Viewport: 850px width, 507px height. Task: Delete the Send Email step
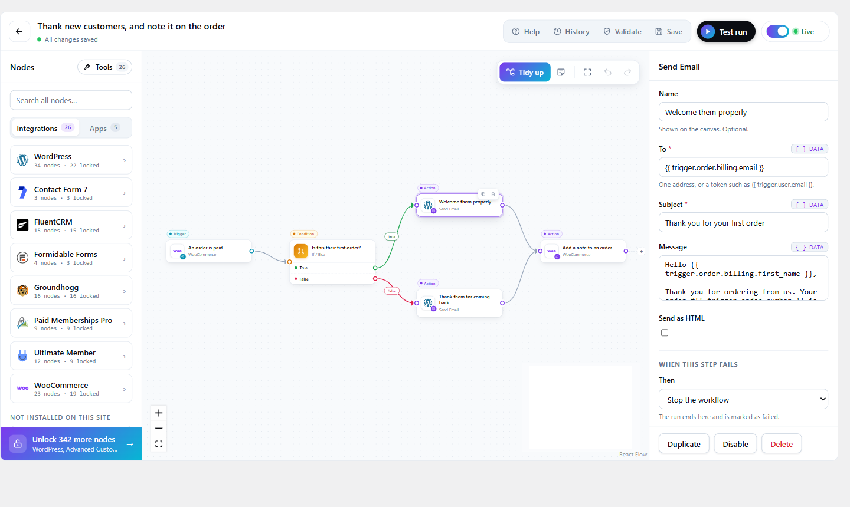pyautogui.click(x=782, y=444)
